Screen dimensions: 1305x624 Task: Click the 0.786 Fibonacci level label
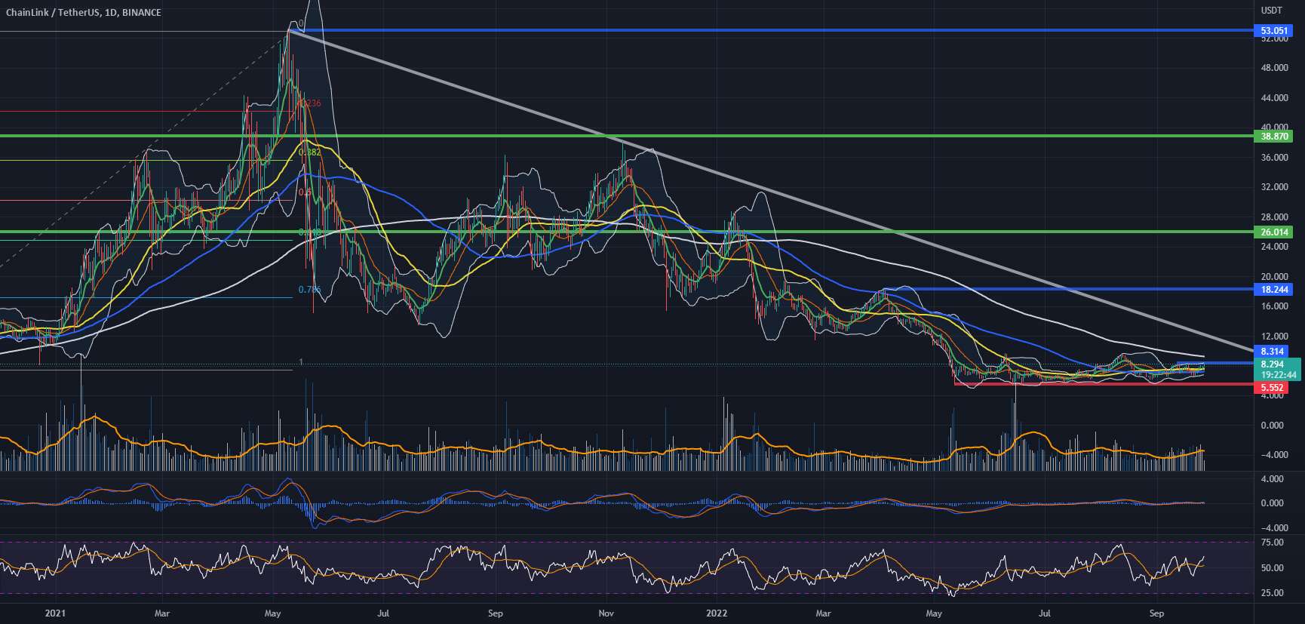tap(309, 290)
